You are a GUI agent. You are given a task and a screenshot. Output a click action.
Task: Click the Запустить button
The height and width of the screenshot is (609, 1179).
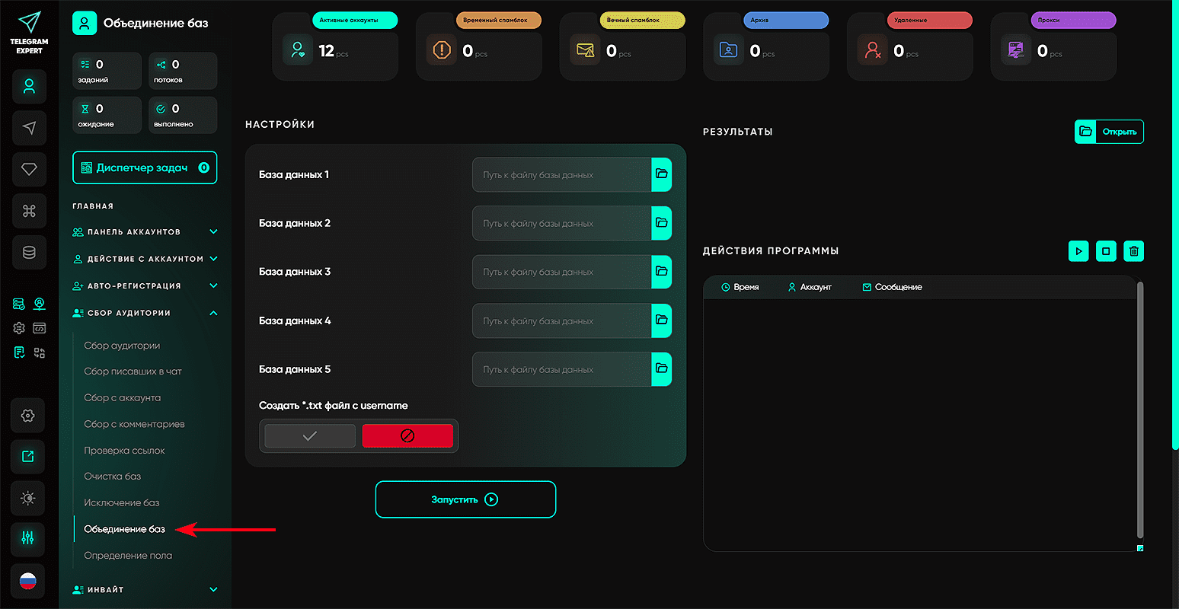coord(465,500)
